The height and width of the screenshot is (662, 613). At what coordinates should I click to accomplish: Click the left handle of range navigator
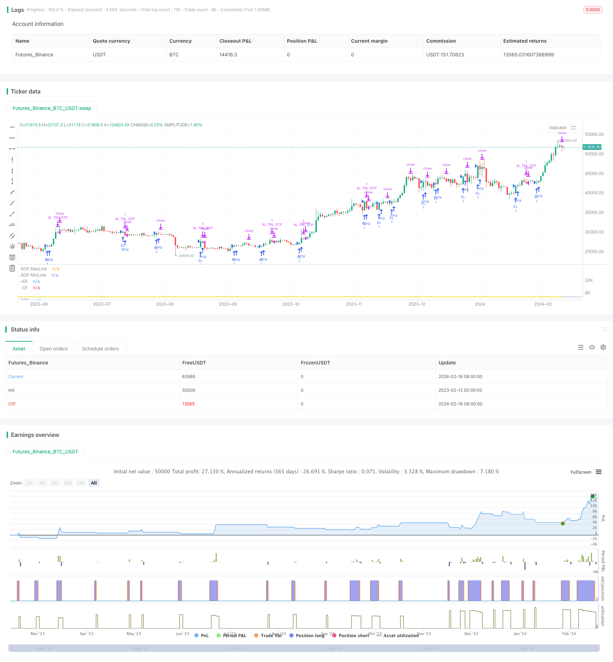pos(10,648)
